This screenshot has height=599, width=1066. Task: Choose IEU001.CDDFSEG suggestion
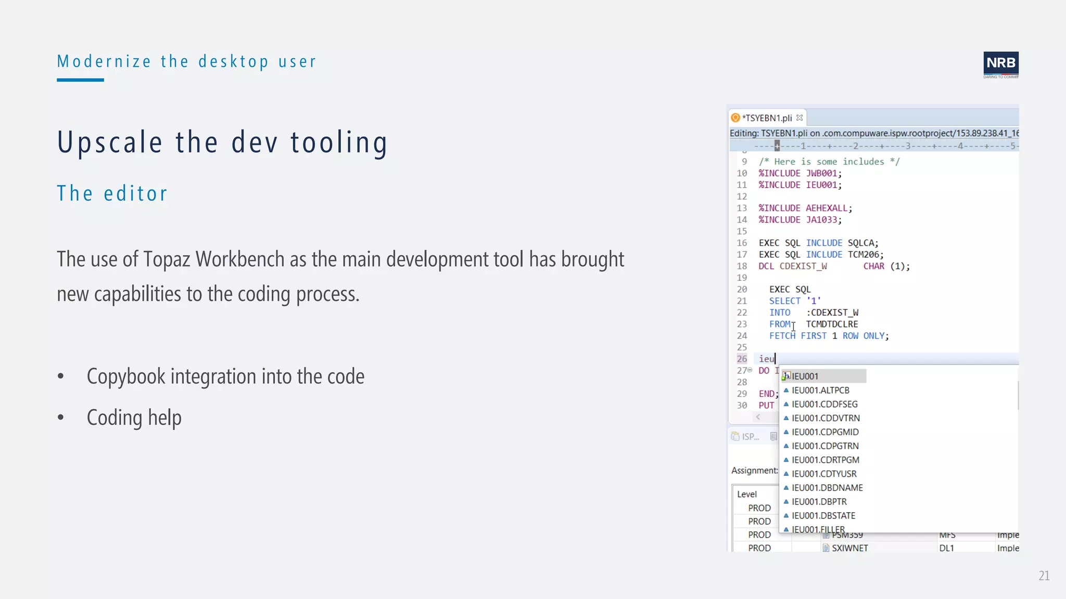820,404
